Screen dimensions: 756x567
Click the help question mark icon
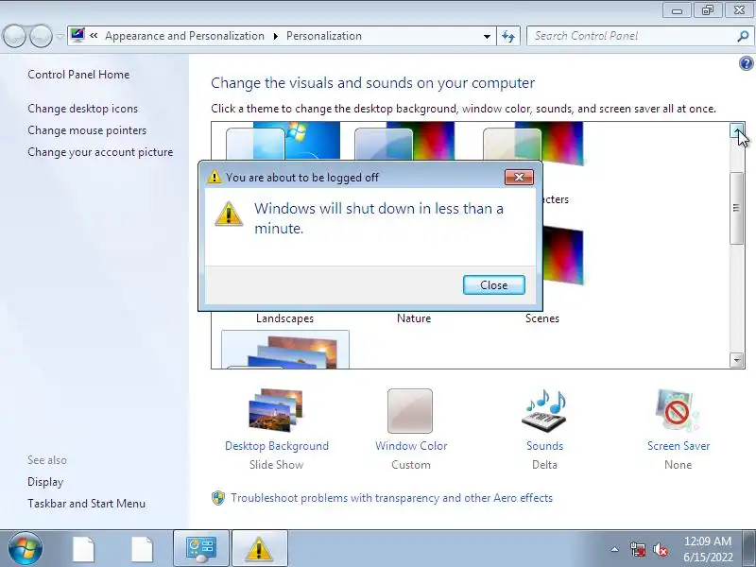(x=746, y=63)
